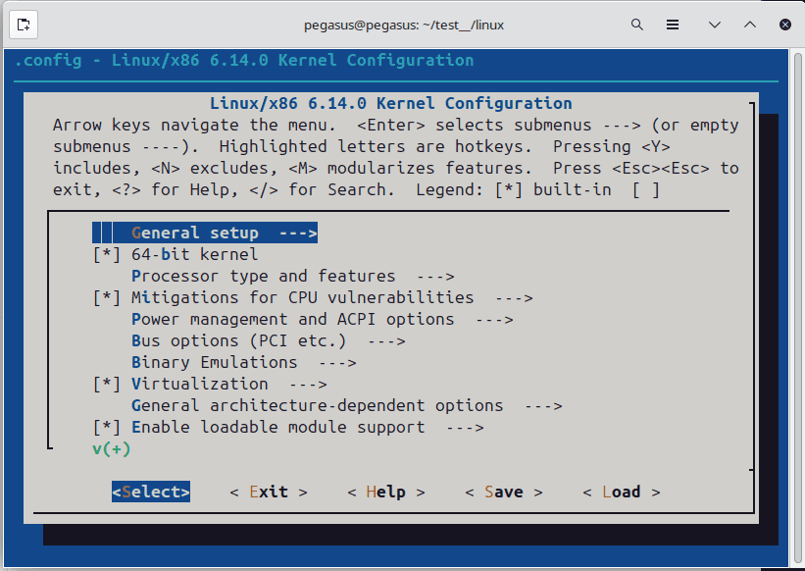Toggle the 64-bit kernel checkbox
This screenshot has height=571, width=805.
coord(106,255)
